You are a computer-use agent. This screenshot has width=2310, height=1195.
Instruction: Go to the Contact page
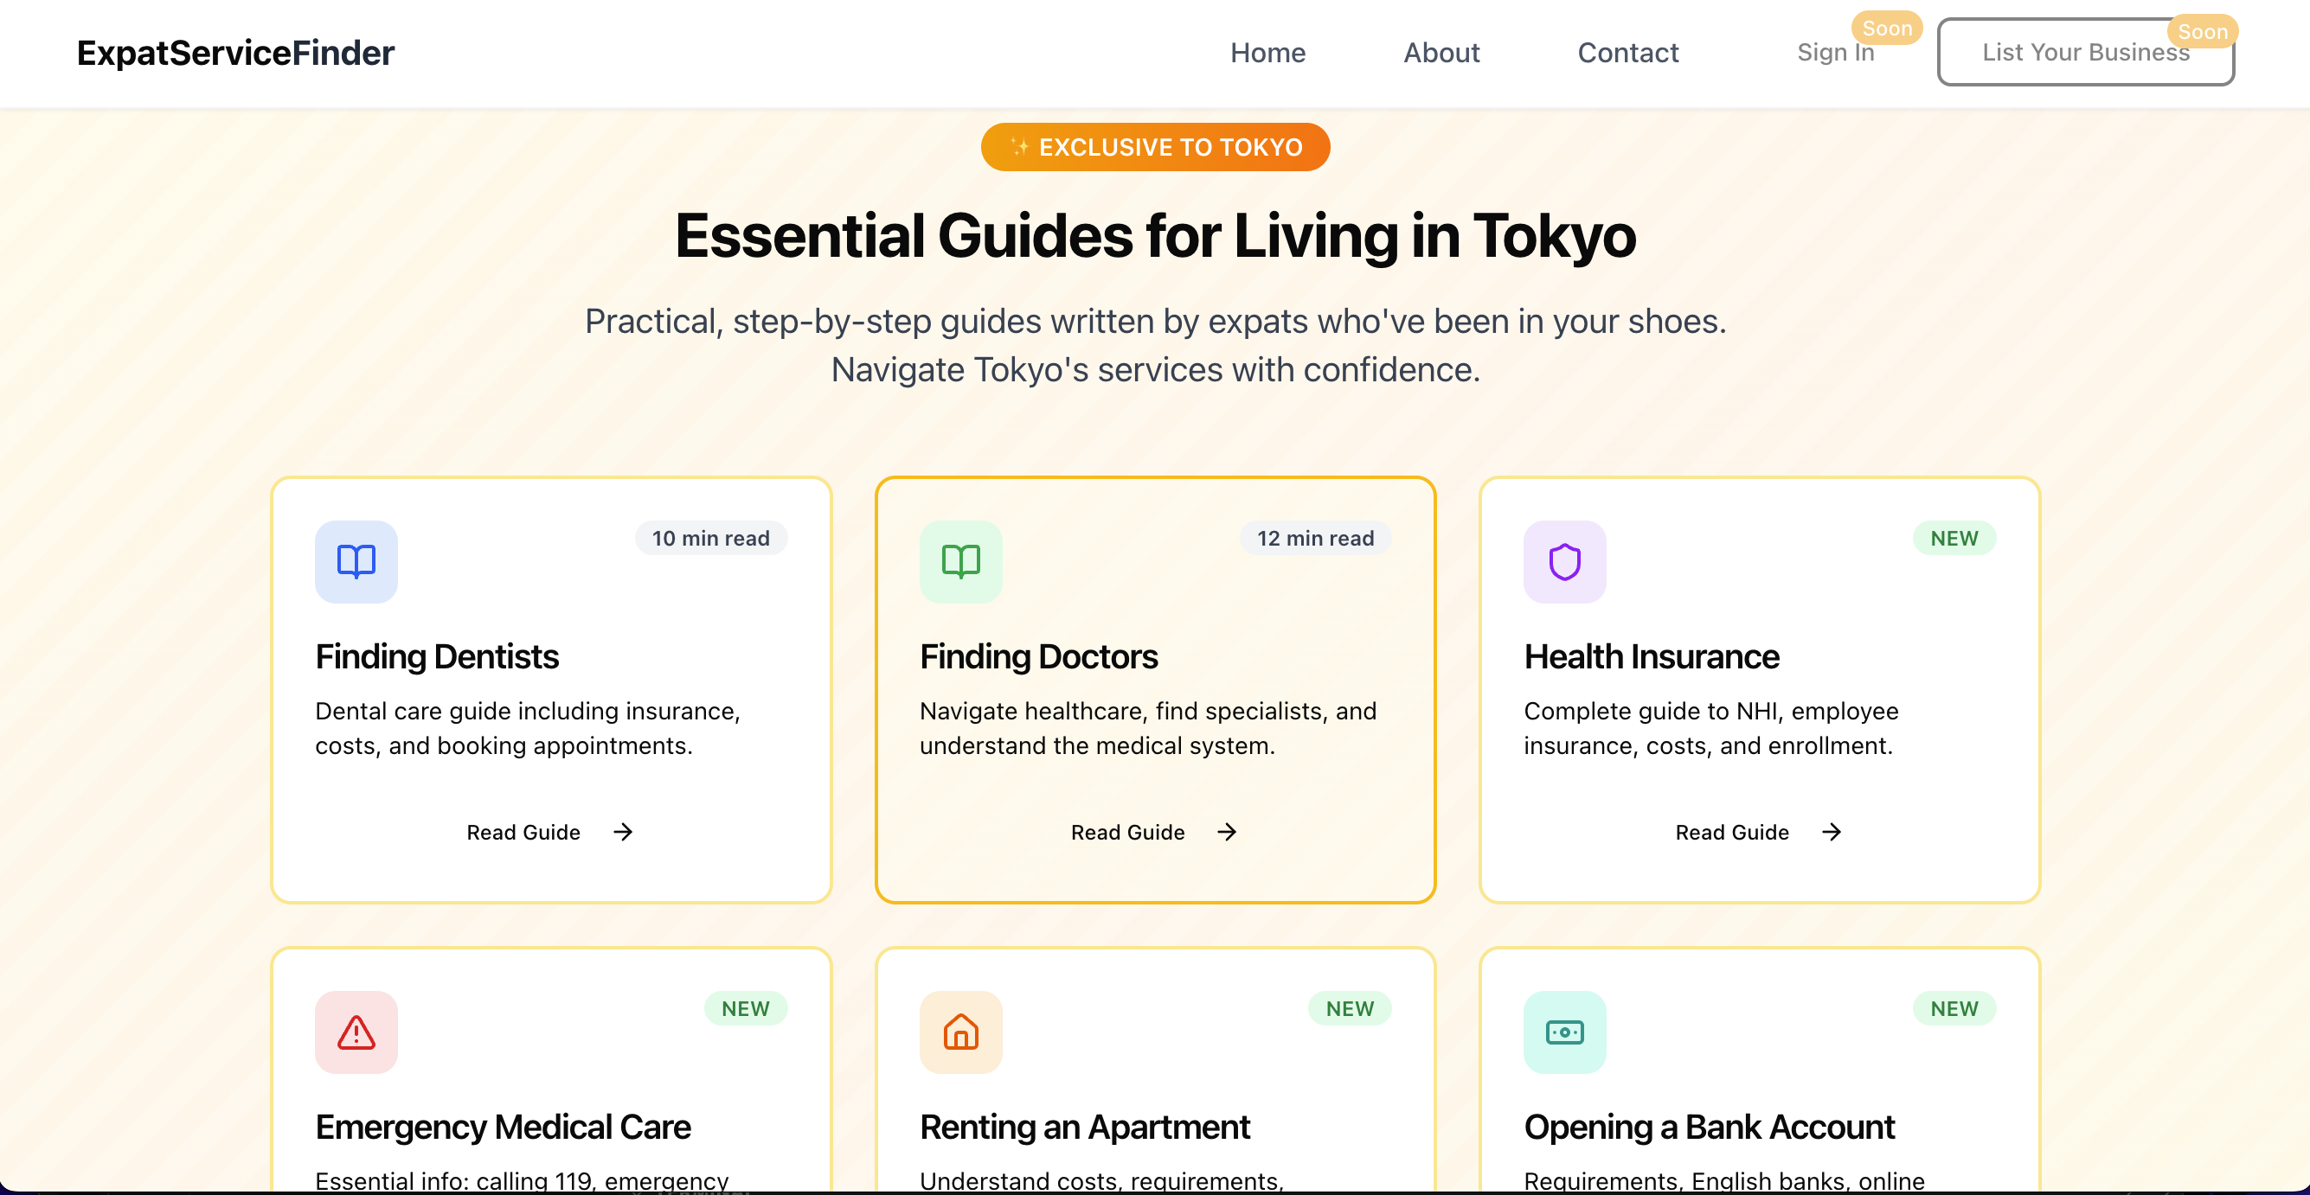click(1627, 53)
